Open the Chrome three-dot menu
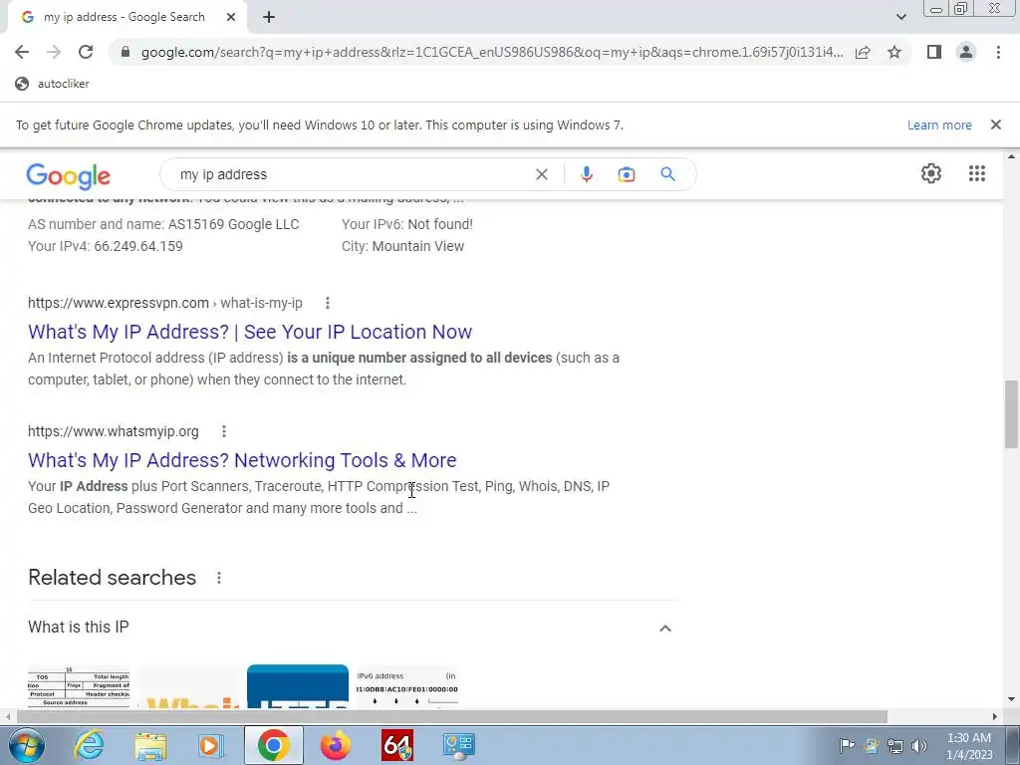Viewport: 1020px width, 765px height. (x=998, y=52)
